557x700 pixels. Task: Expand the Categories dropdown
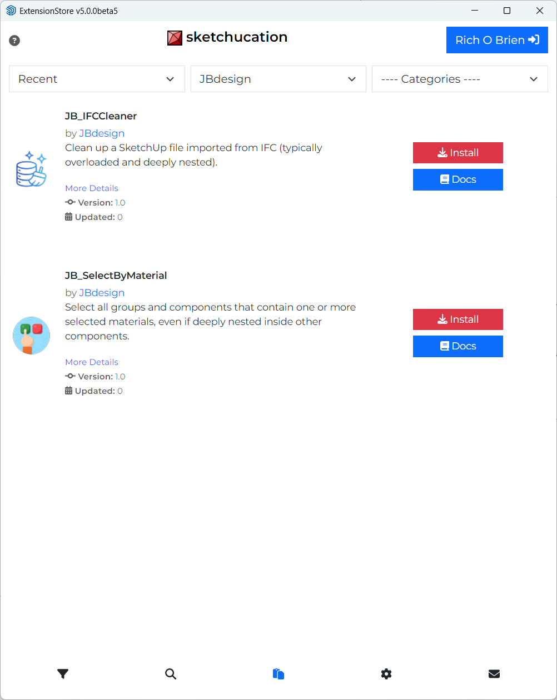tap(460, 79)
